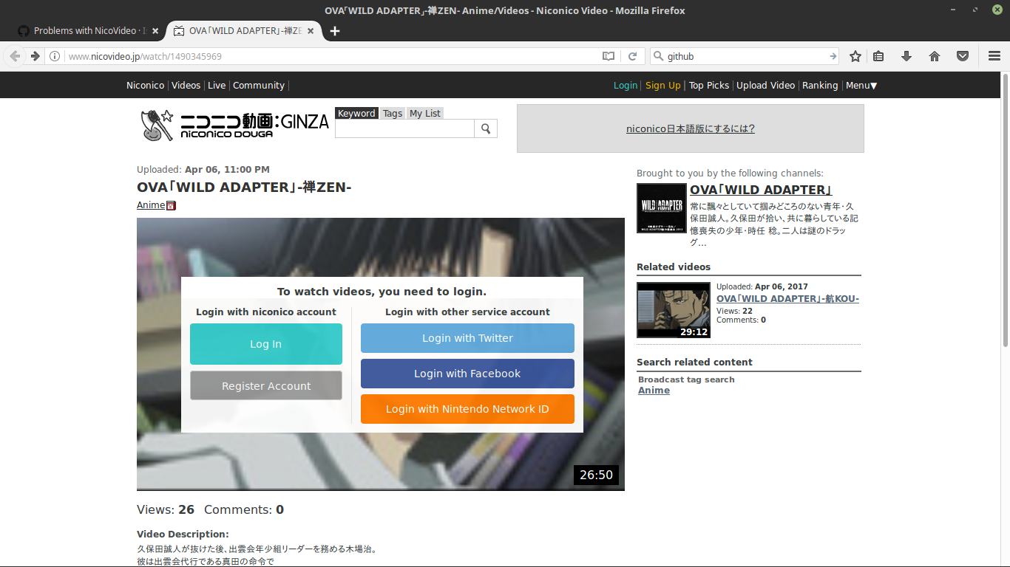Expand the Menu dropdown in top bar
Viewport: 1010px width, 567px height.
point(861,86)
